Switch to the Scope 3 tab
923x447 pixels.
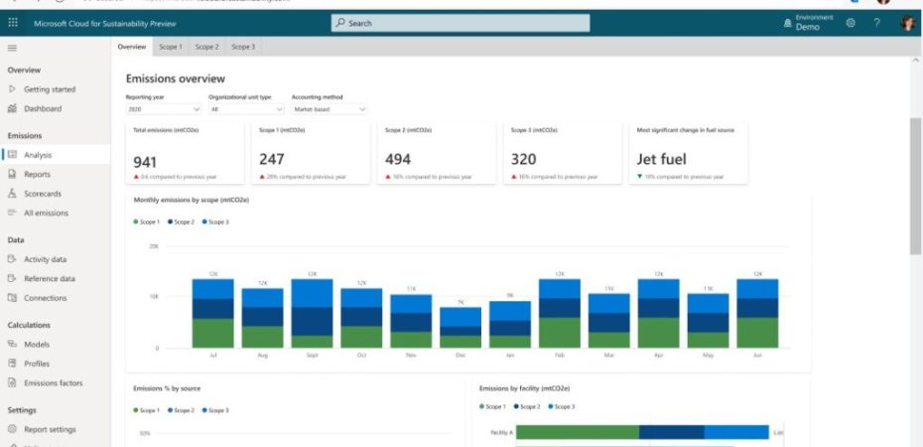pyautogui.click(x=243, y=47)
